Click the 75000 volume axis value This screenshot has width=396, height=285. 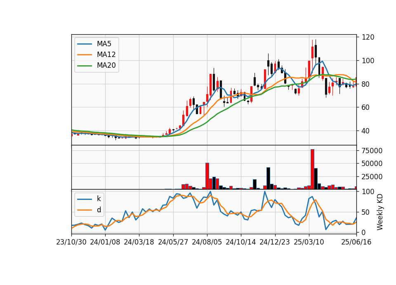point(372,151)
